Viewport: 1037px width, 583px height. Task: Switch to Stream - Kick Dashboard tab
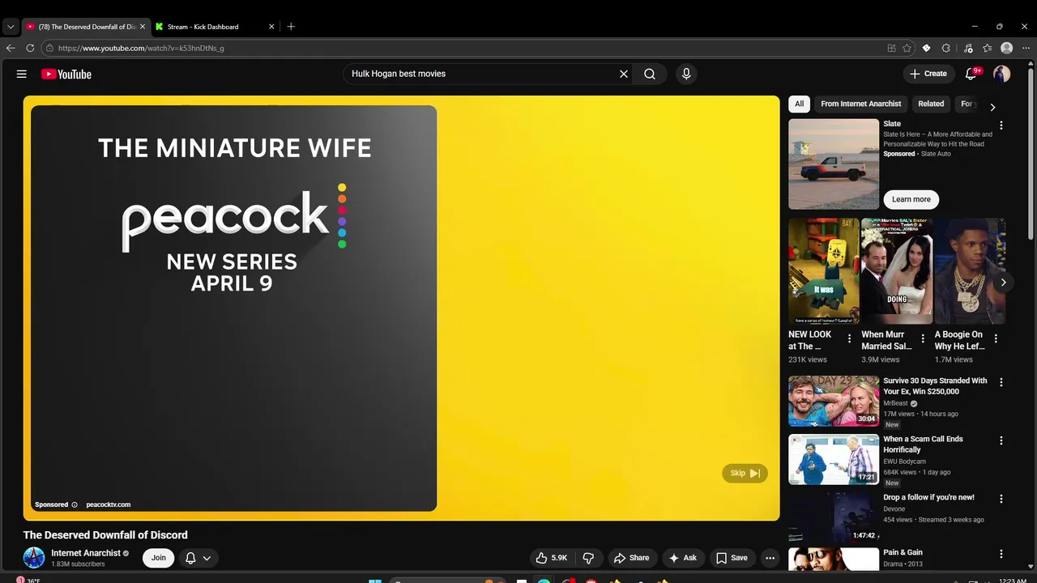coord(216,27)
